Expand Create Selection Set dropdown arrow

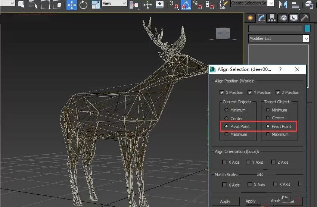[x=271, y=3]
